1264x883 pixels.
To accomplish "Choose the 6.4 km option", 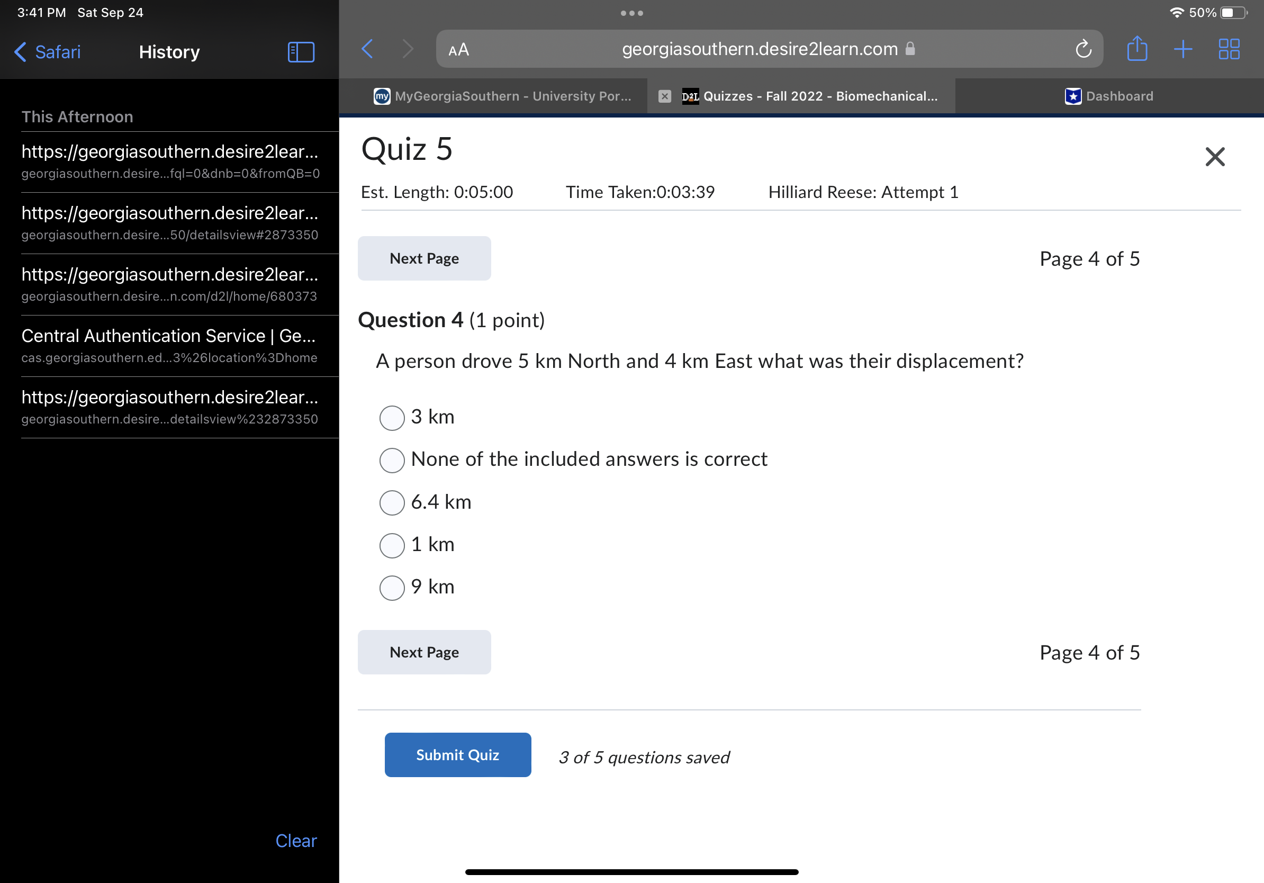I will point(392,502).
